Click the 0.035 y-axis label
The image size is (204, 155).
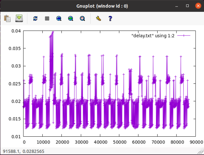15,49
